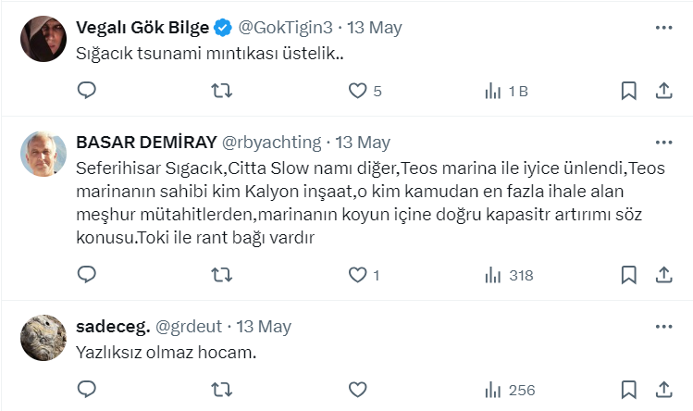Screen dimensions: 693x411
Task: Bookmark Vegalı Gök Bilge's tweet
Action: 628,91
